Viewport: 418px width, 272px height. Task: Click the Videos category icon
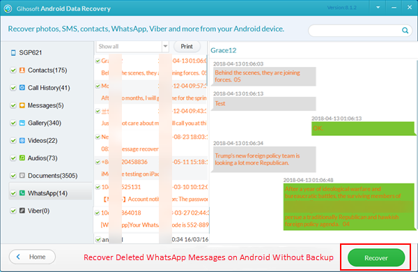[22, 140]
